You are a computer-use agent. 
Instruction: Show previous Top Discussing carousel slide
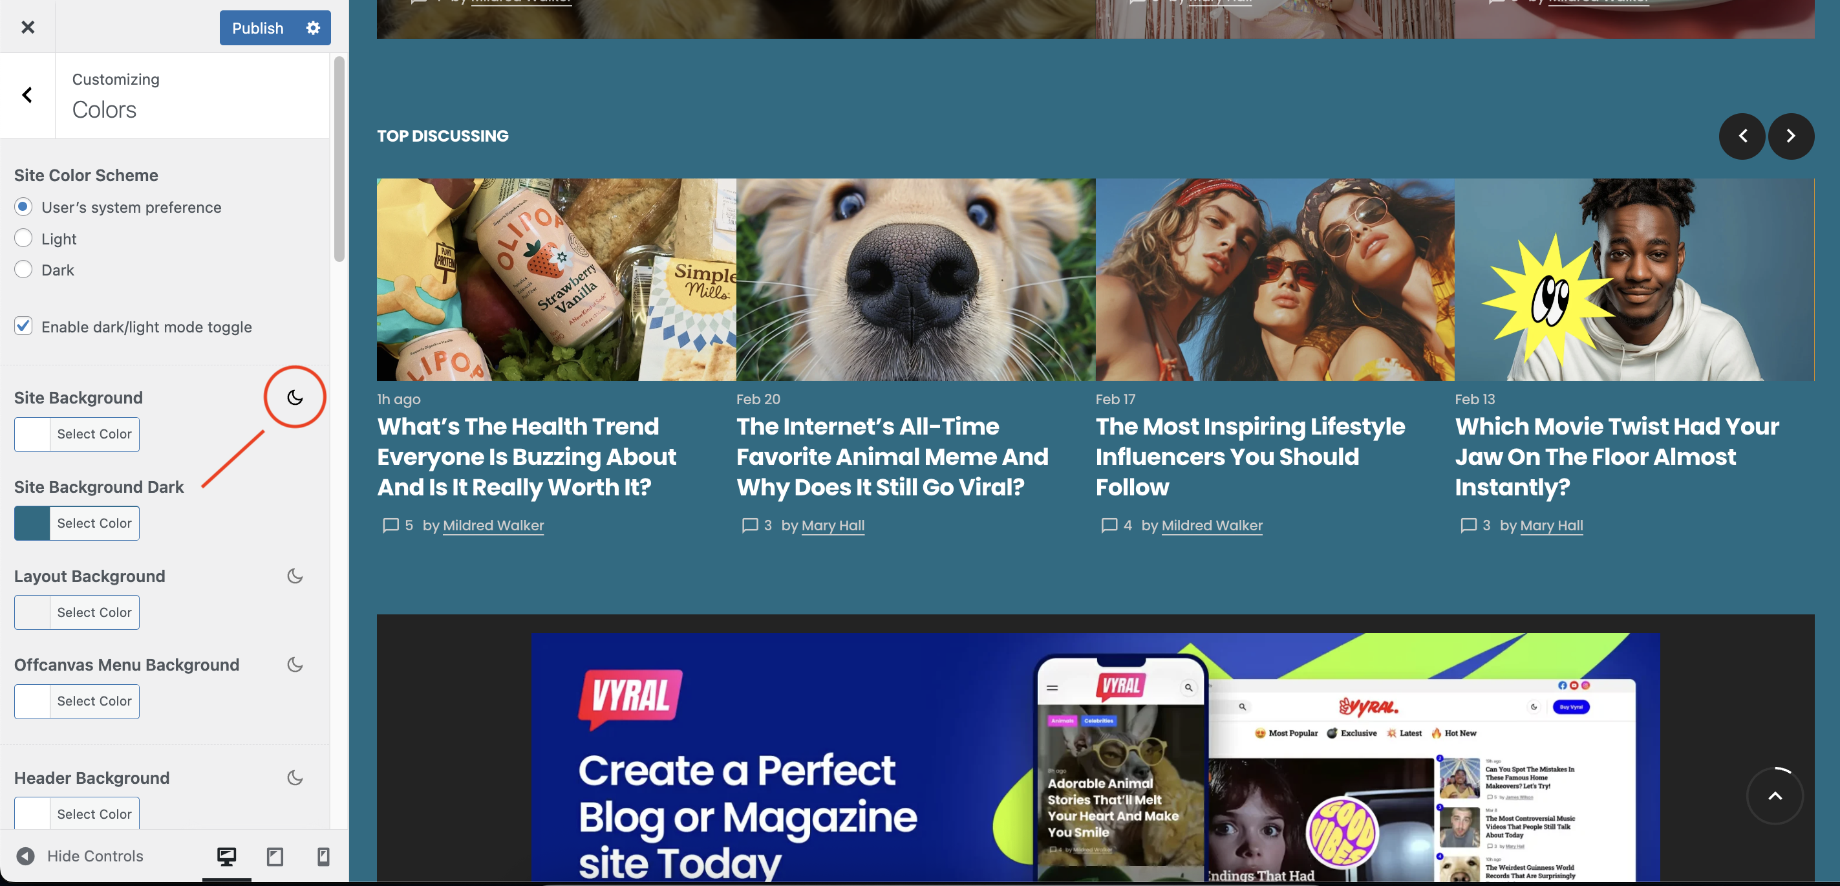(x=1742, y=136)
